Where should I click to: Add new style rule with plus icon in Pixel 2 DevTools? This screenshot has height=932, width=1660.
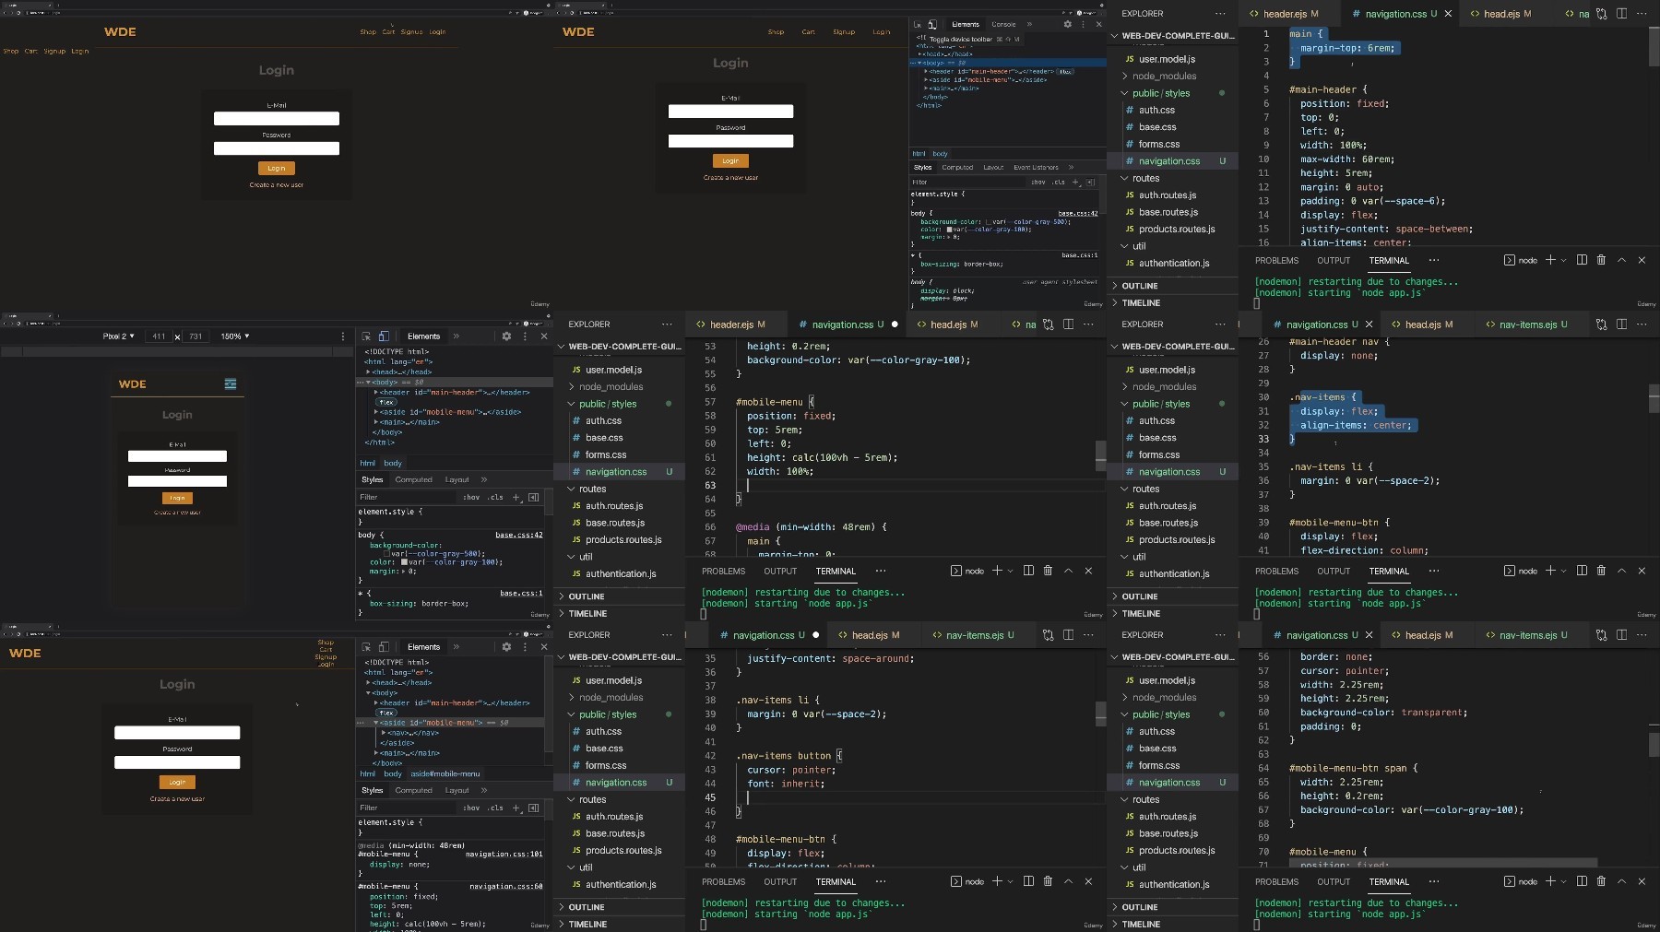(516, 497)
